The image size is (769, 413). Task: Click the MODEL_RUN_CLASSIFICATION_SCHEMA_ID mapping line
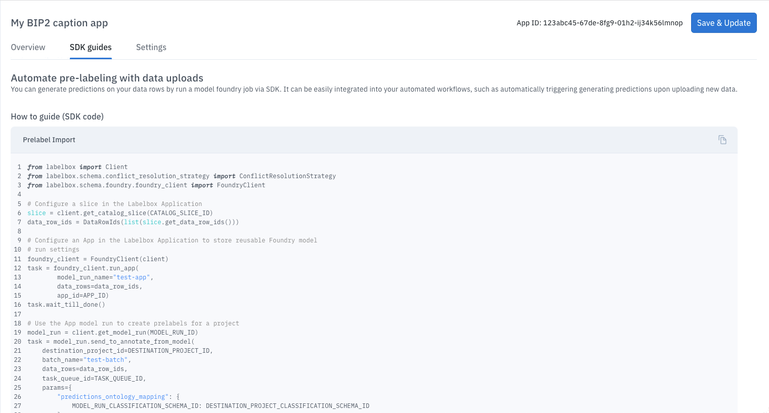click(x=221, y=406)
